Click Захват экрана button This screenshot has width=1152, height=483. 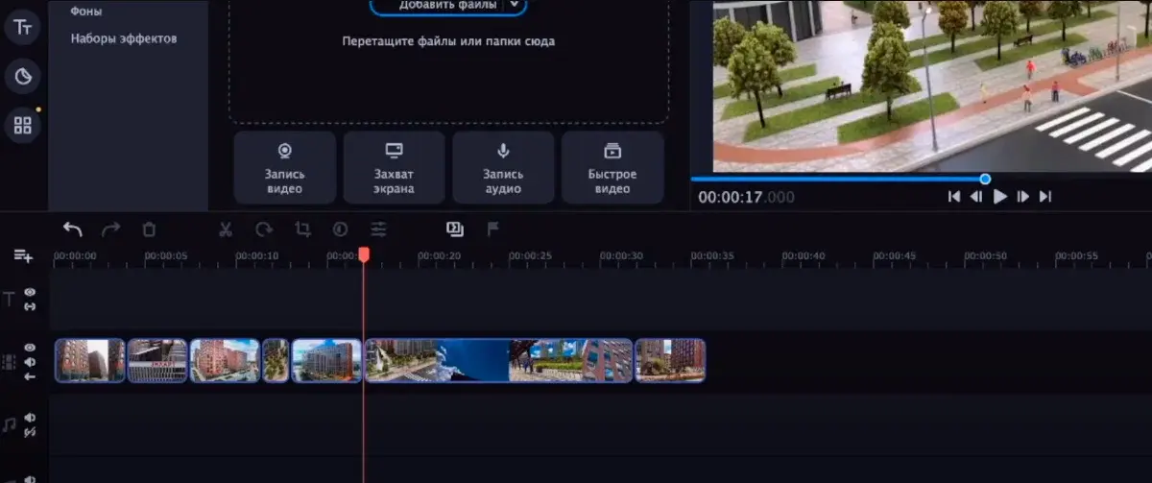[x=394, y=167]
